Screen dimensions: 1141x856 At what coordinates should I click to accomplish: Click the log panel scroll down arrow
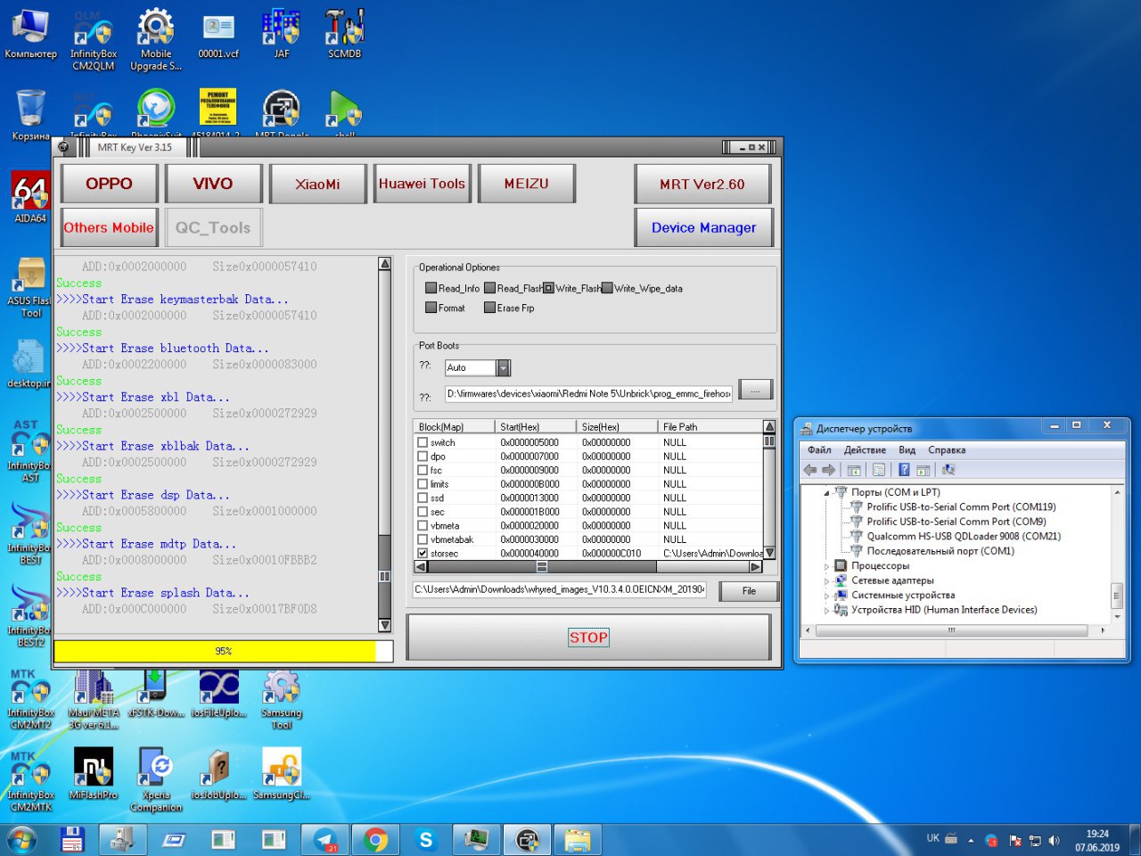pyautogui.click(x=385, y=625)
